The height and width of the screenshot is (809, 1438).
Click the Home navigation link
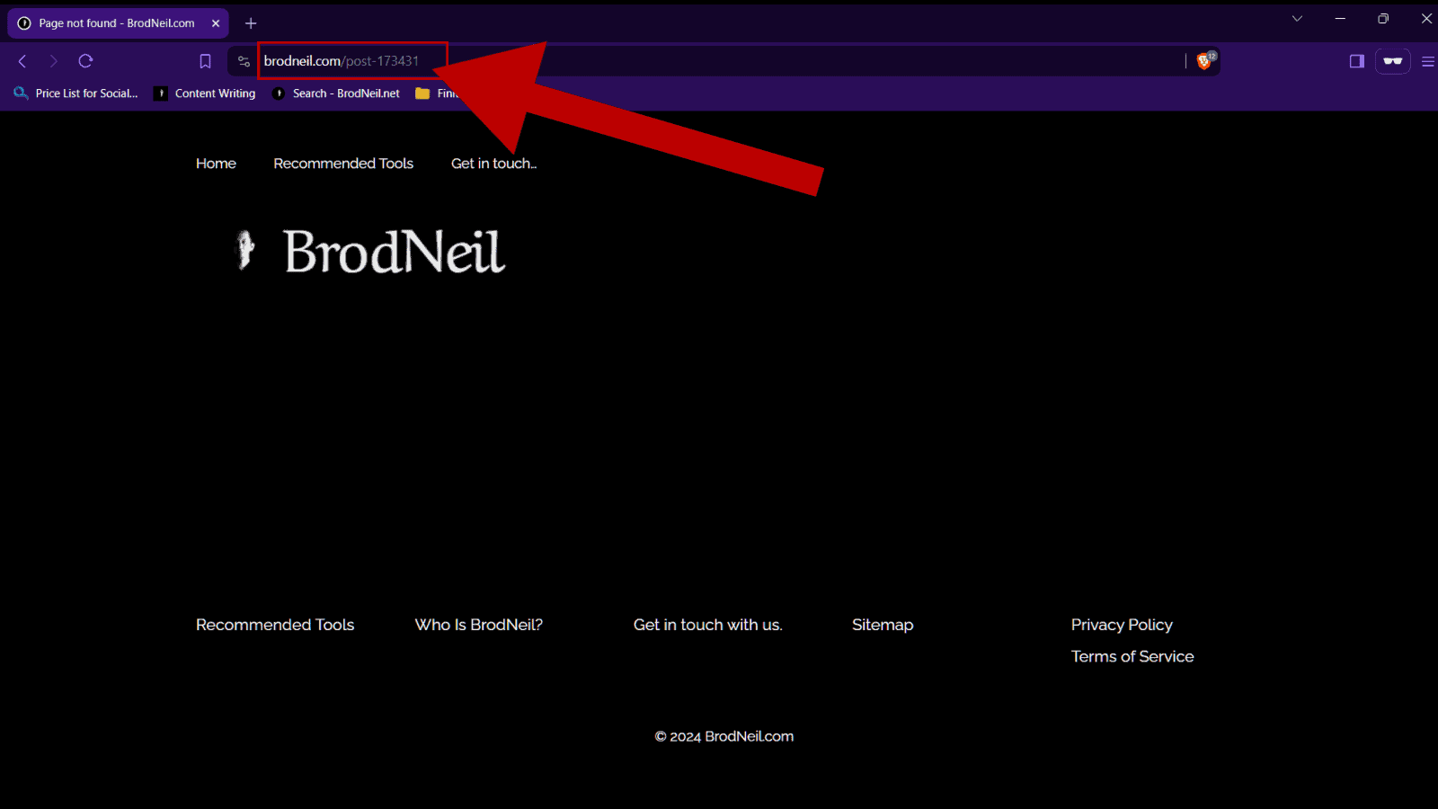point(216,164)
